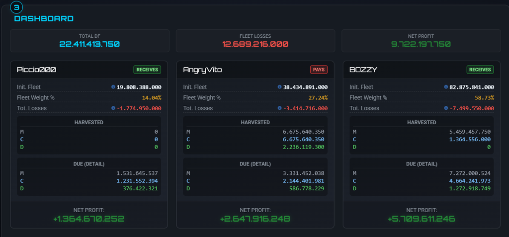509x237 pixels.
Task: Select AngryVito initial fleet 38.434.891.000
Action: 305,87
